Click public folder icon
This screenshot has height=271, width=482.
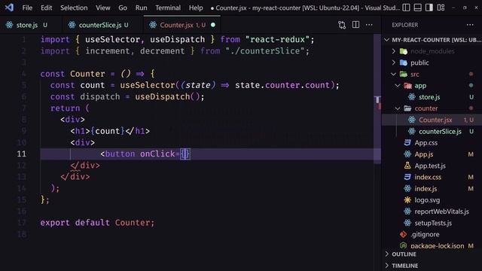pos(404,62)
